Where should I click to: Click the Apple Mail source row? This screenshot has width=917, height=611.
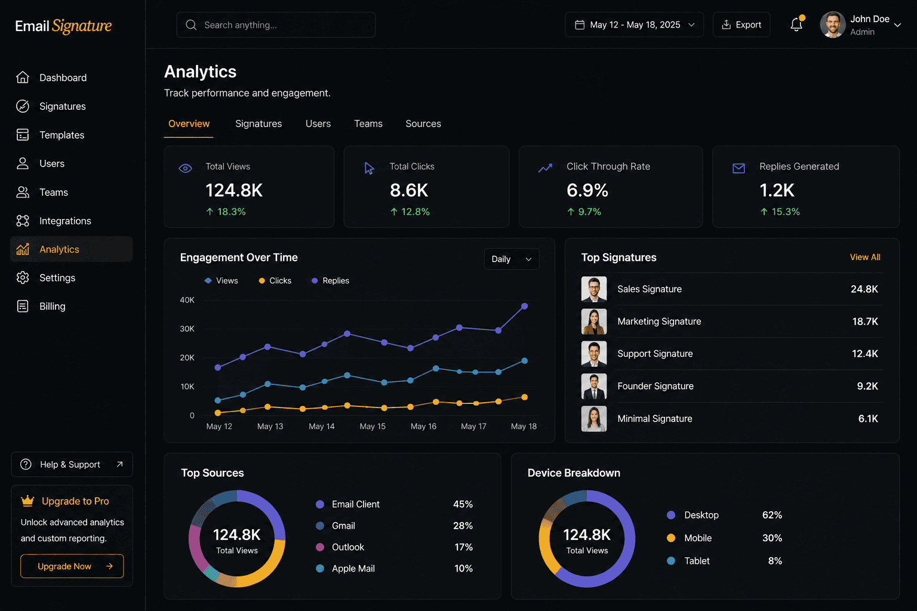click(394, 569)
